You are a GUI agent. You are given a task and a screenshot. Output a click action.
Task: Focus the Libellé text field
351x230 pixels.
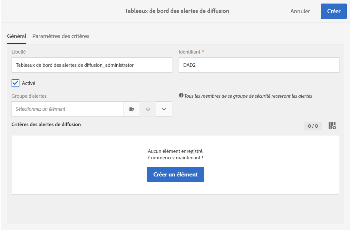click(x=92, y=65)
